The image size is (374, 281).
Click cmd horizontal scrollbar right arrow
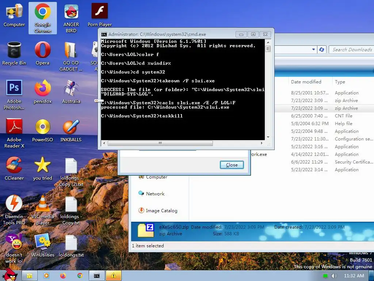(x=262, y=143)
